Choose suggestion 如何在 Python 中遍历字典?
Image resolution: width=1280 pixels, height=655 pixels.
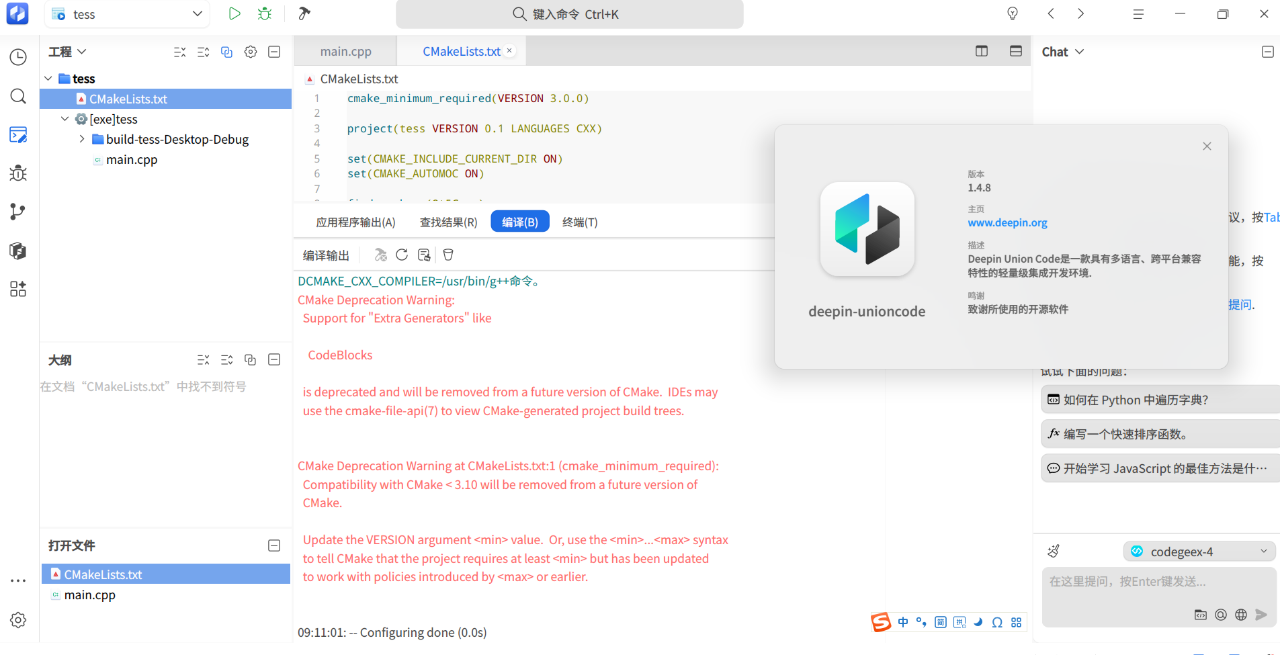1160,400
